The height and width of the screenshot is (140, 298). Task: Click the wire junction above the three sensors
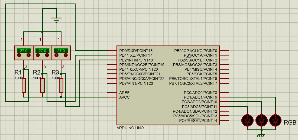(x=42, y=32)
